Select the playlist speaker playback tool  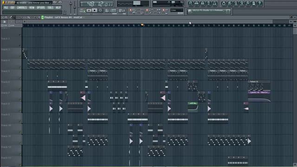(39, 18)
